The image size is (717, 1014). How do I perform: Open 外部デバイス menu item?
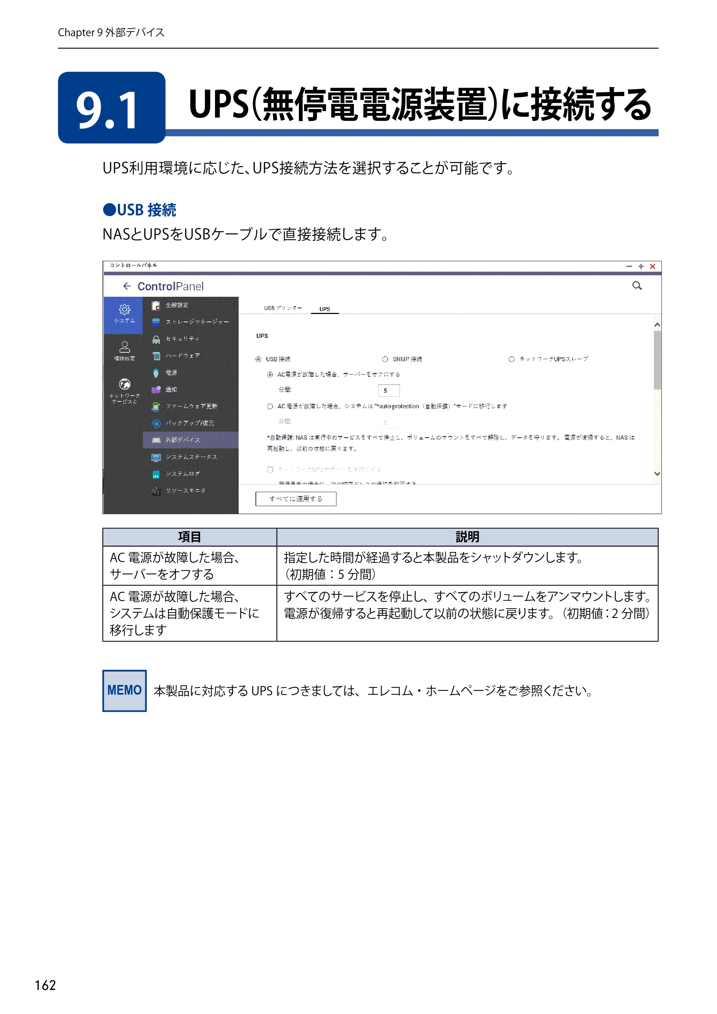[191, 440]
